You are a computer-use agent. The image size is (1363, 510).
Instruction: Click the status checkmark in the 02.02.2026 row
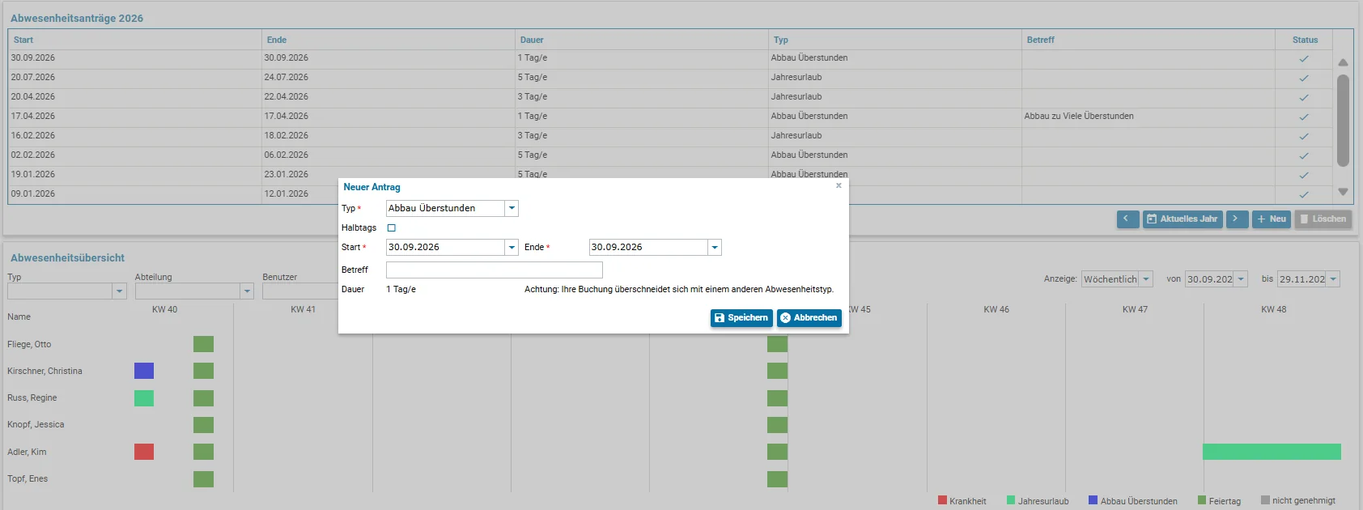[x=1304, y=155]
